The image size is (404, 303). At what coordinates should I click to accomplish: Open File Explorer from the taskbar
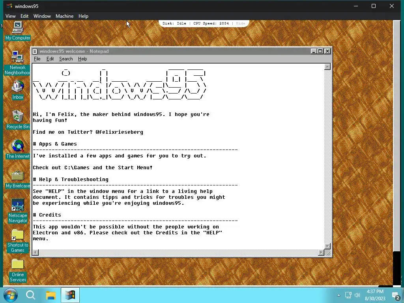(51, 295)
